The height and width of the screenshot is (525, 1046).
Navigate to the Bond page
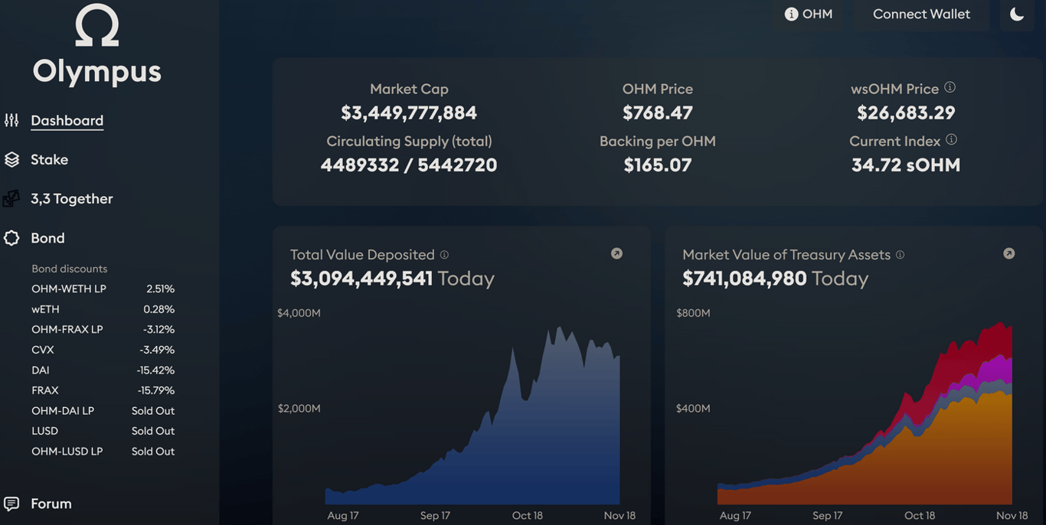(47, 238)
